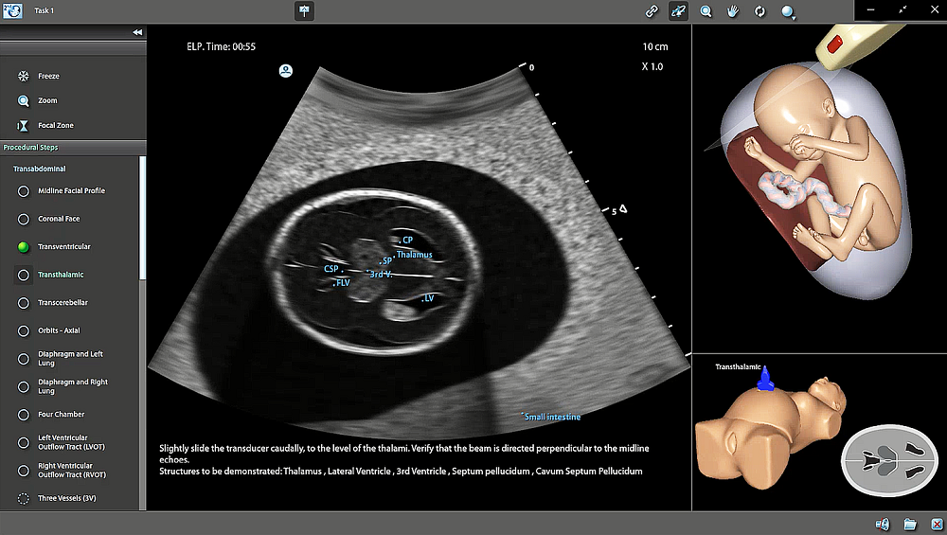Collapse the left panel with double-arrow
The image size is (947, 535).
(137, 32)
